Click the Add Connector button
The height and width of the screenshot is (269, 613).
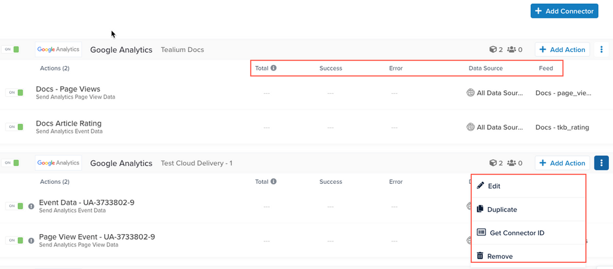pyautogui.click(x=564, y=11)
